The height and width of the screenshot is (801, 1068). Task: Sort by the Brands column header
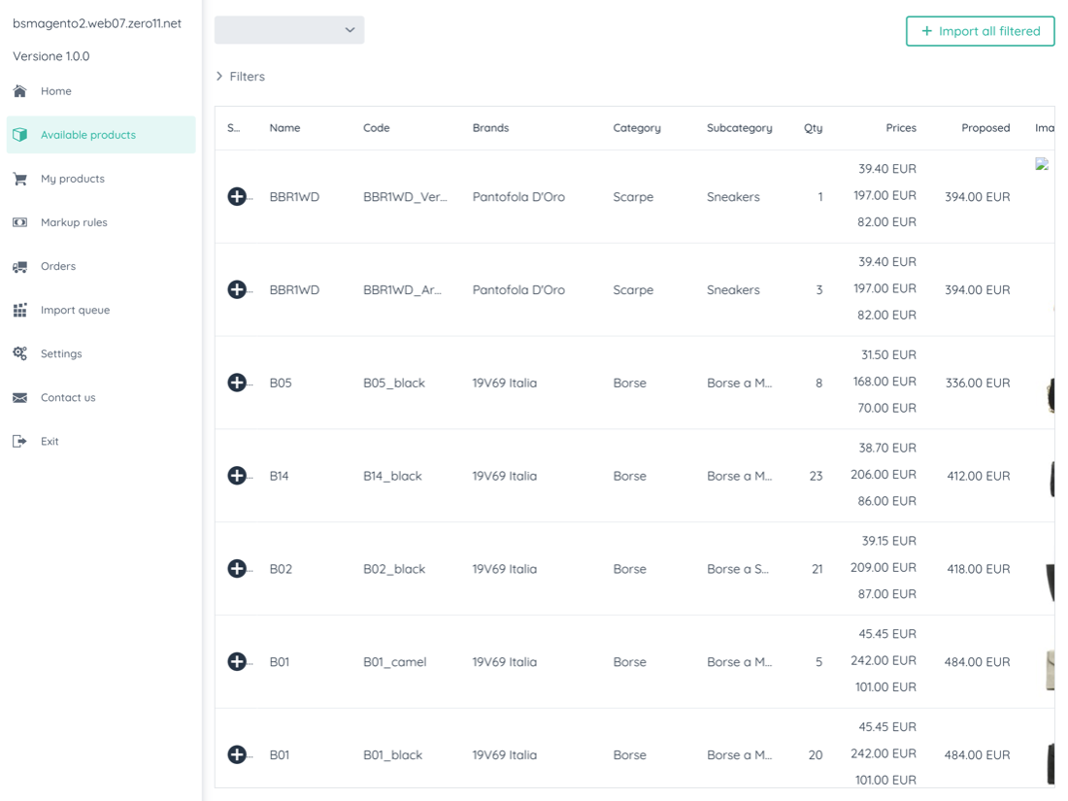(490, 128)
